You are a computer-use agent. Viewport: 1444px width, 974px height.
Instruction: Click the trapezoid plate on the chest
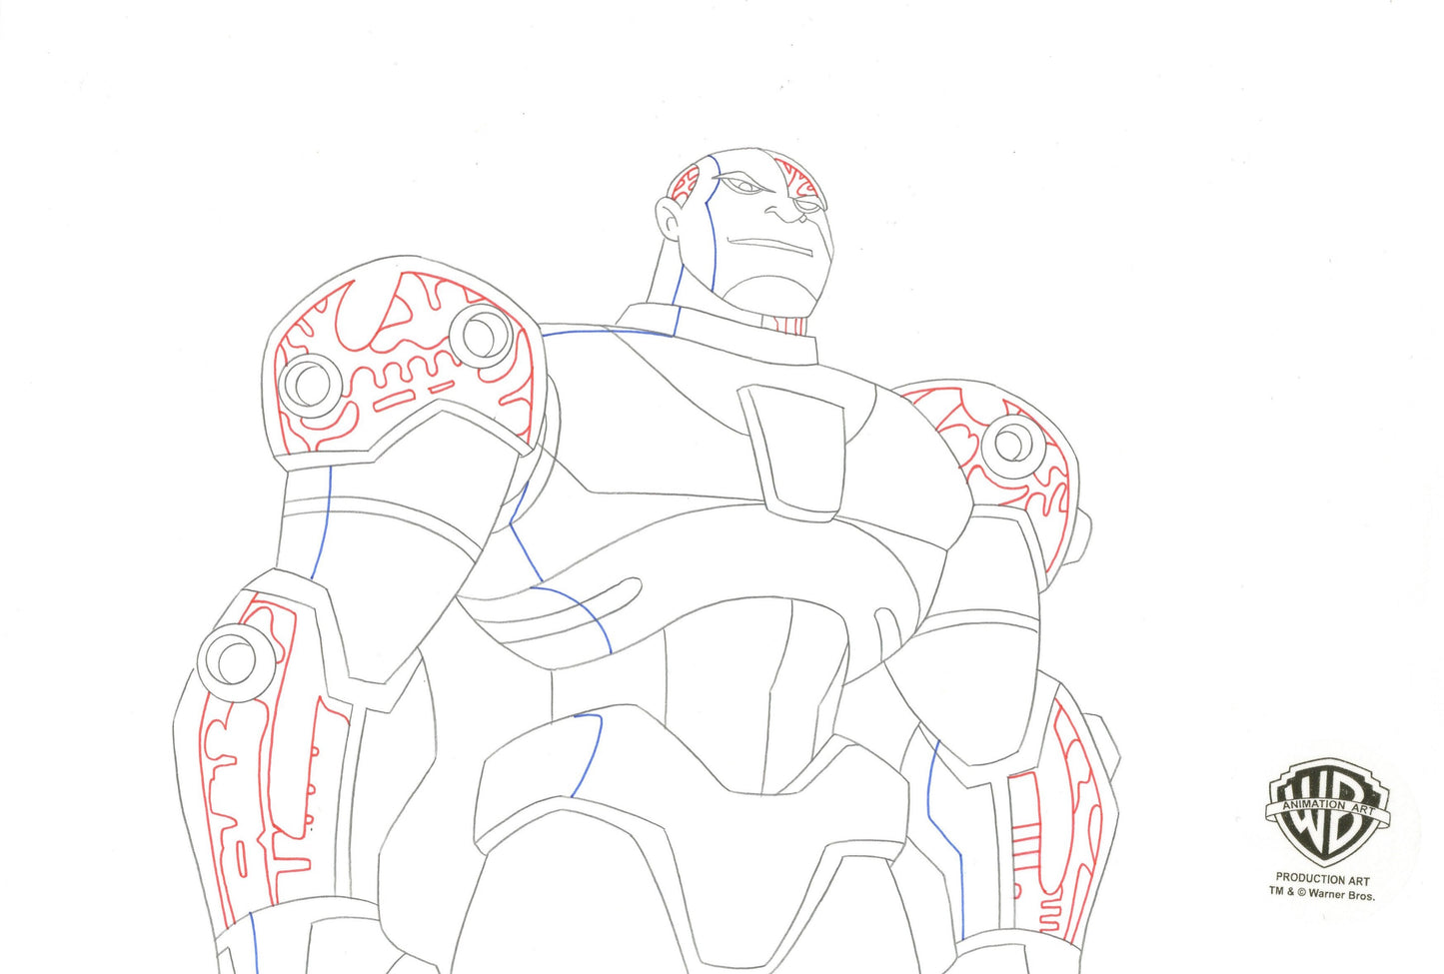799,450
